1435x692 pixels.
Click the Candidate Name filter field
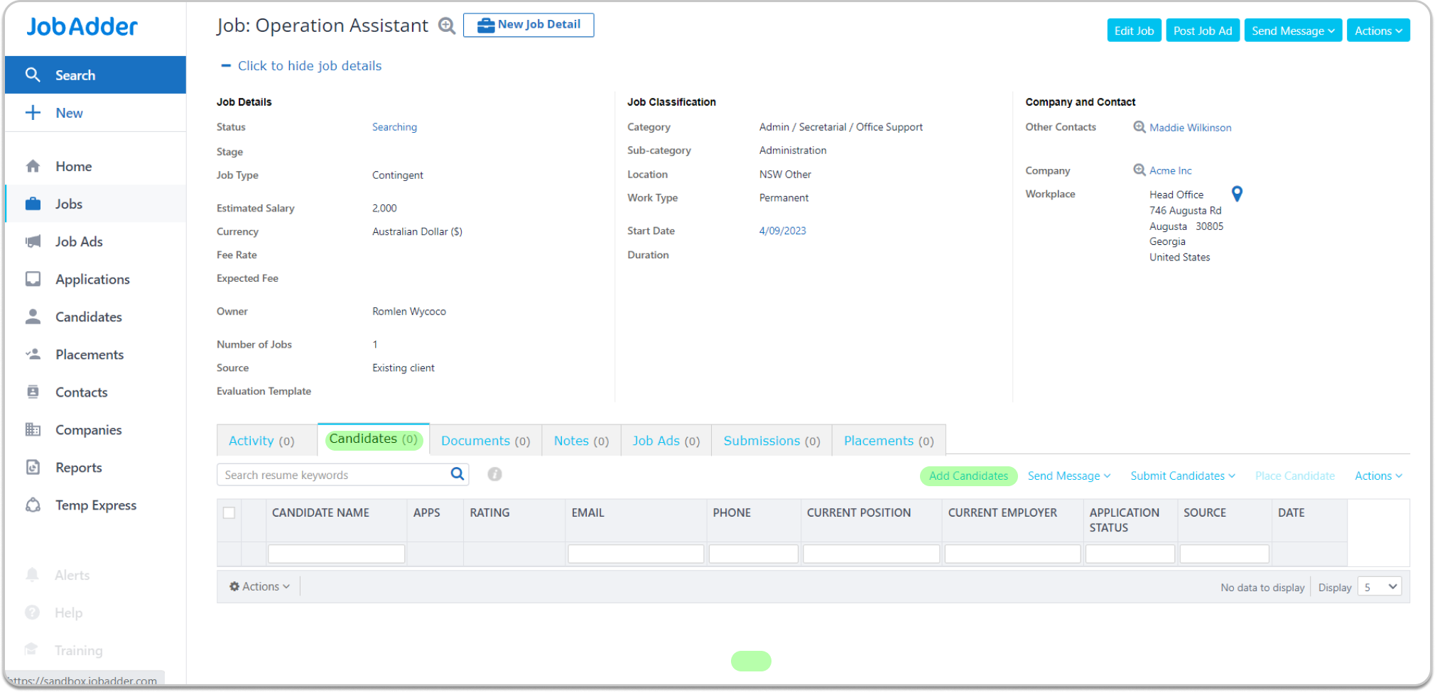pyautogui.click(x=336, y=554)
